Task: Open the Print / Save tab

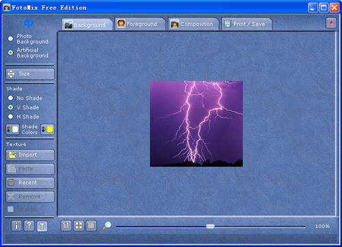Action: [247, 24]
